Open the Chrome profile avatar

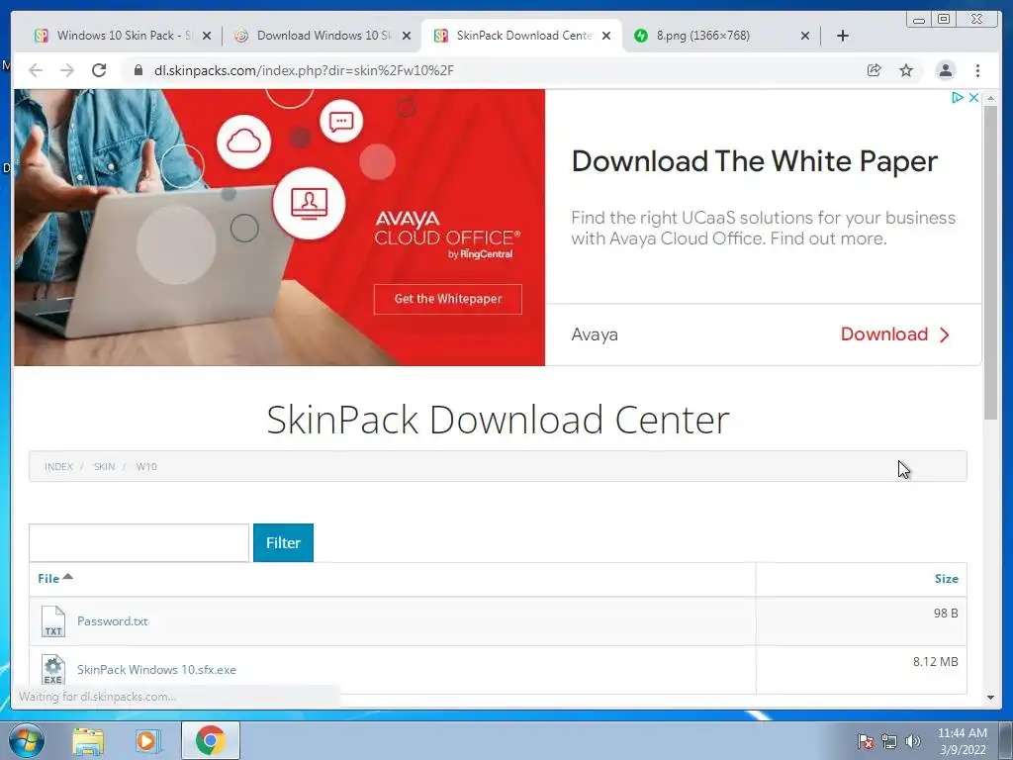tap(945, 70)
